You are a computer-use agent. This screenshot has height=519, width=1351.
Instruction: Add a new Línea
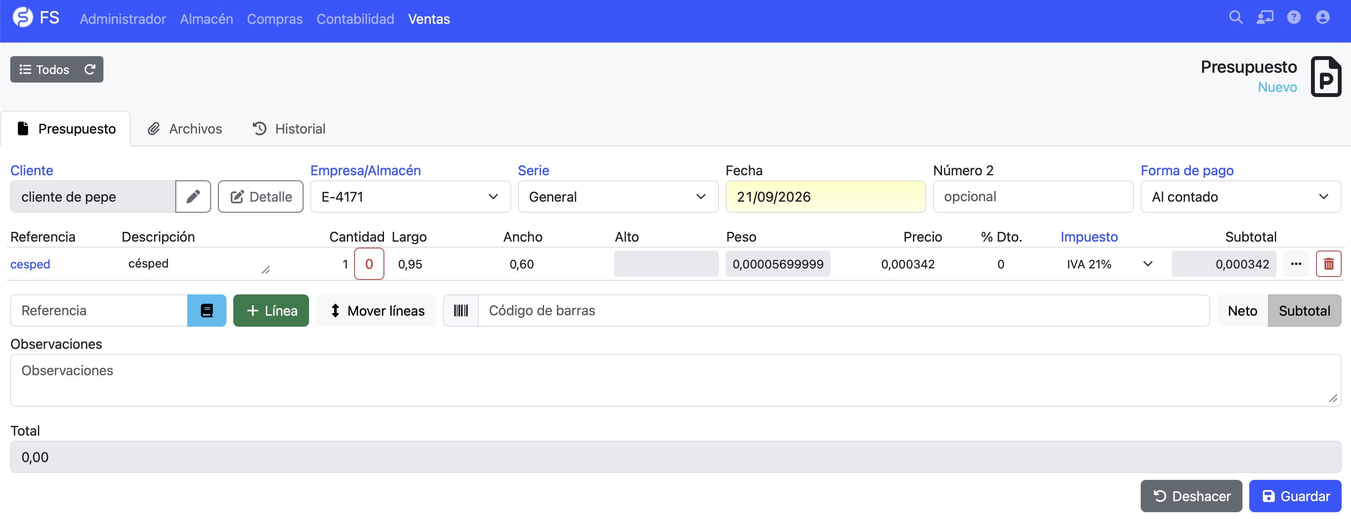271,311
